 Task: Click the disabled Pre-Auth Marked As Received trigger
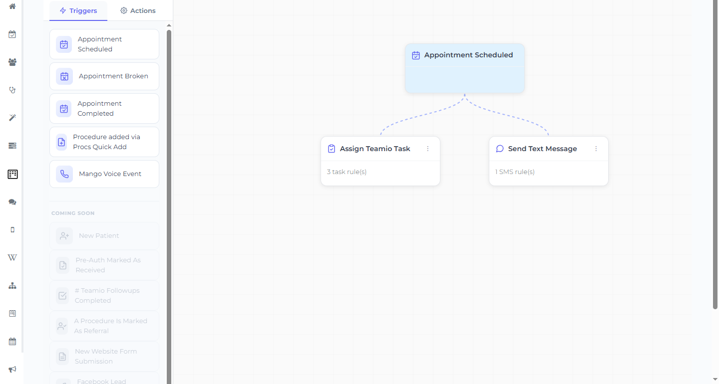click(x=104, y=265)
